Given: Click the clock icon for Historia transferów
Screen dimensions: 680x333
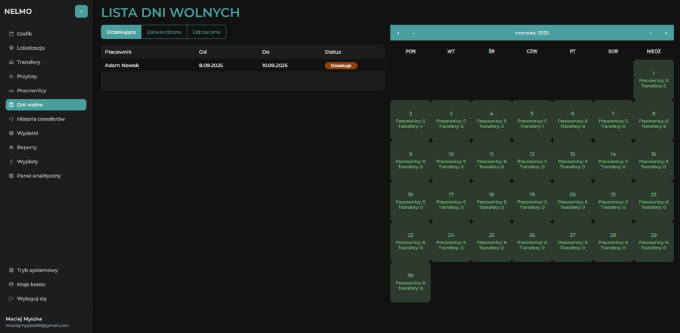Looking at the screenshot, I should (x=11, y=119).
